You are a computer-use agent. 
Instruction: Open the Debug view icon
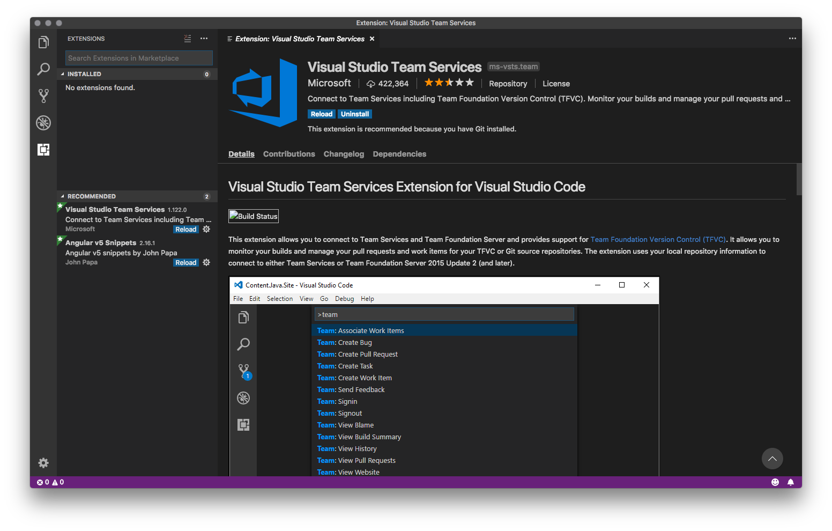click(x=43, y=123)
